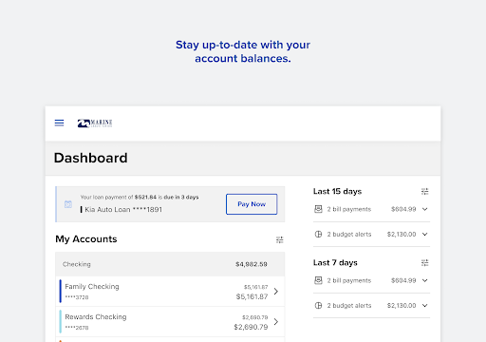The width and height of the screenshot is (486, 342).
Task: Click the Pay Now button
Action: coord(252,204)
